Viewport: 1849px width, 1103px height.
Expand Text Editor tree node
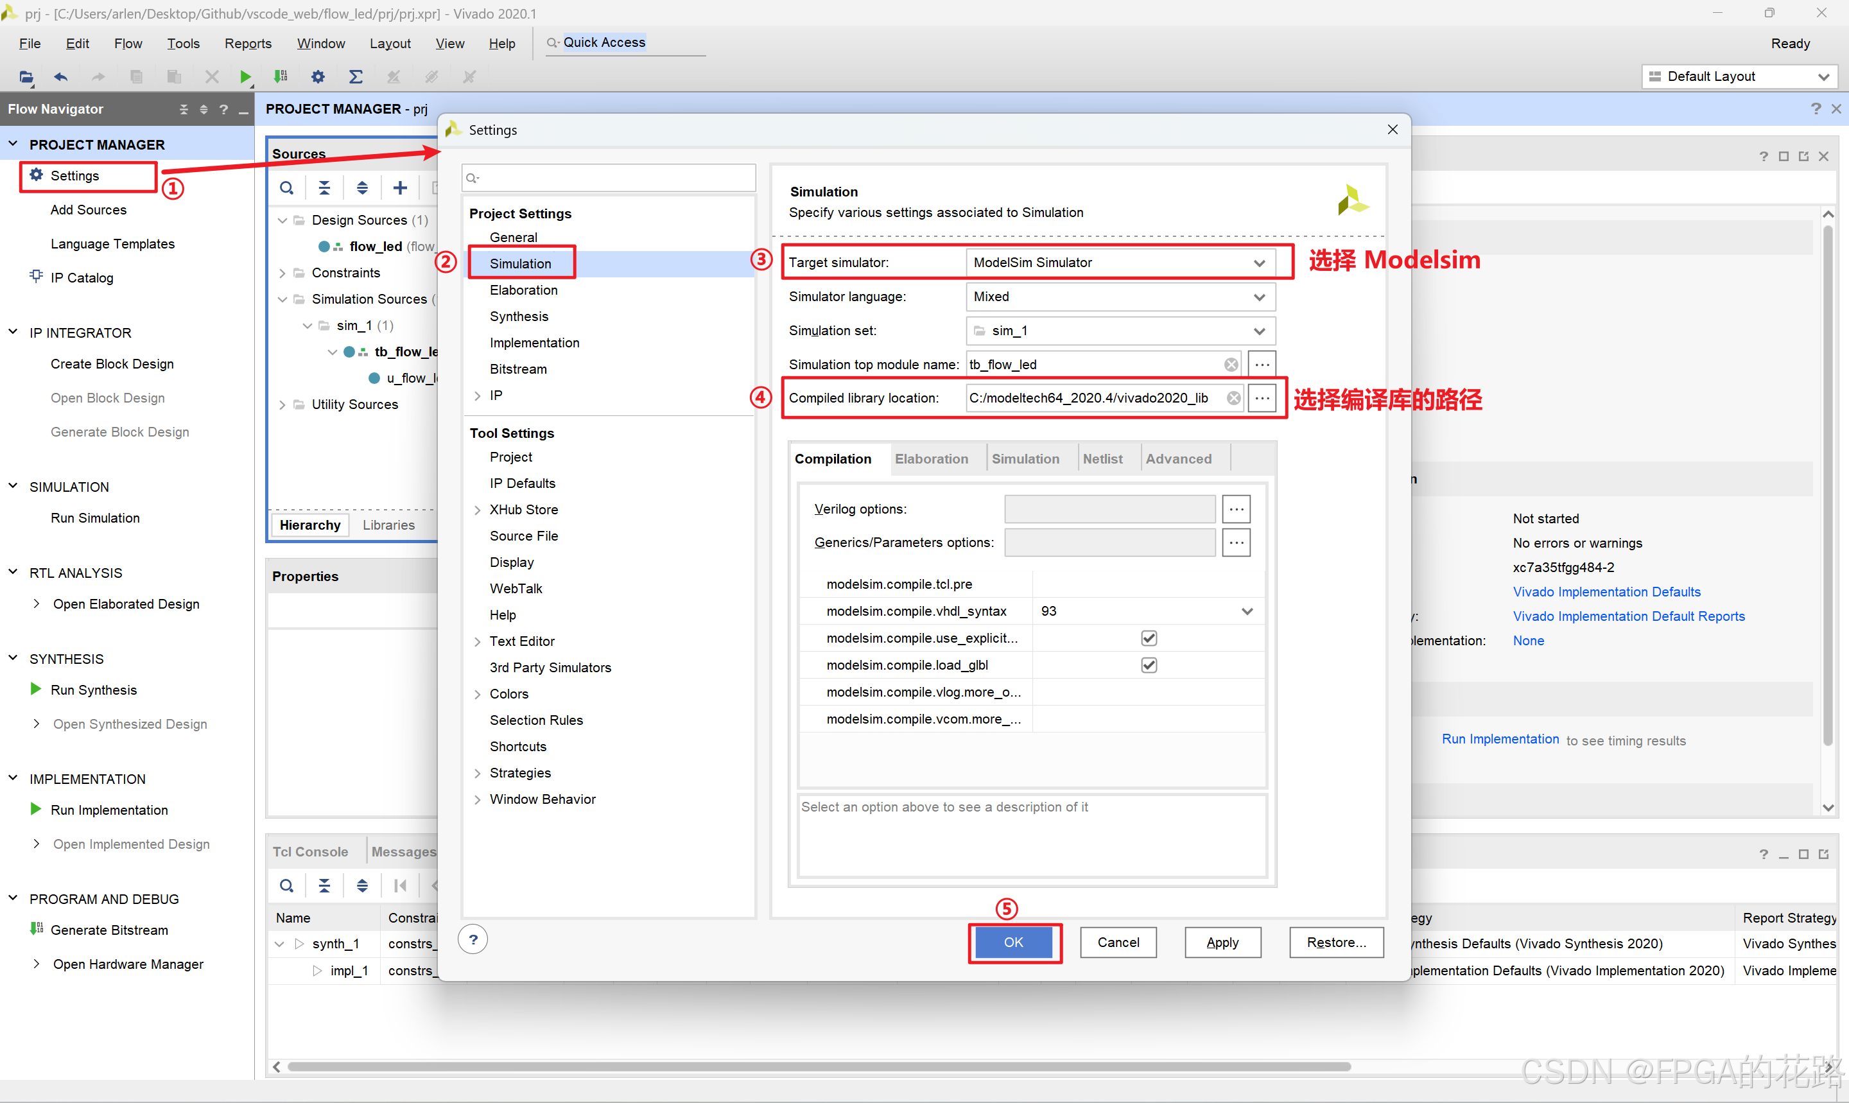478,641
